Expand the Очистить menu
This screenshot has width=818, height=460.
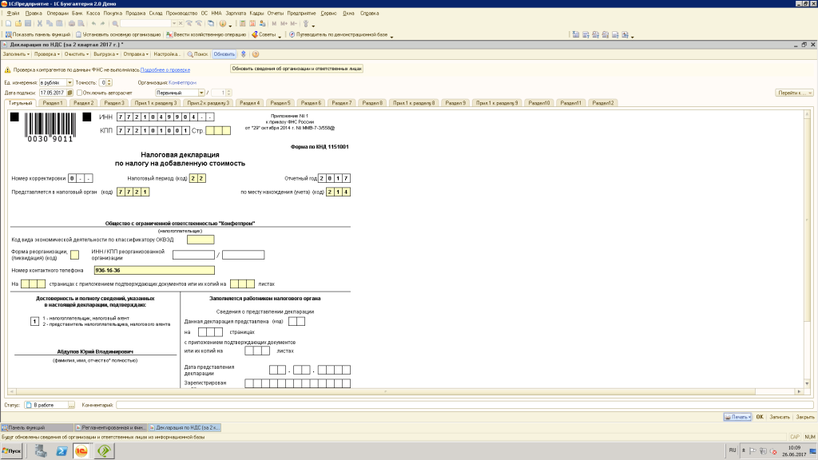pos(77,54)
